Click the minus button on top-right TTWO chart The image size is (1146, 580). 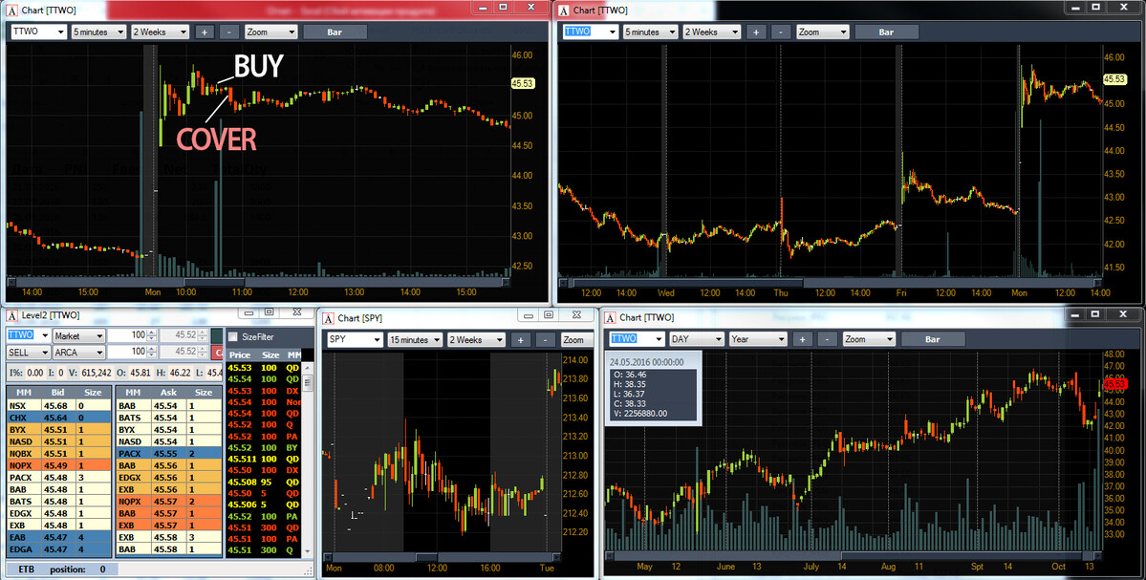[x=781, y=32]
